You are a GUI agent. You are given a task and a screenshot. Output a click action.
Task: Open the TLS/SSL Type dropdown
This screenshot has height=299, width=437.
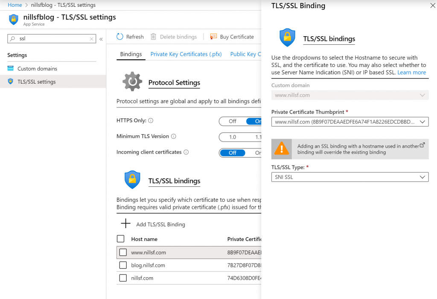350,177
